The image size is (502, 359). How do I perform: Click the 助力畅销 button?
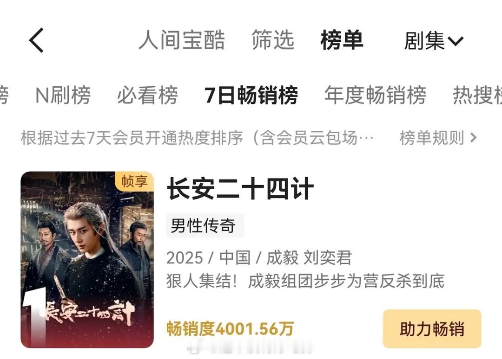pyautogui.click(x=432, y=329)
